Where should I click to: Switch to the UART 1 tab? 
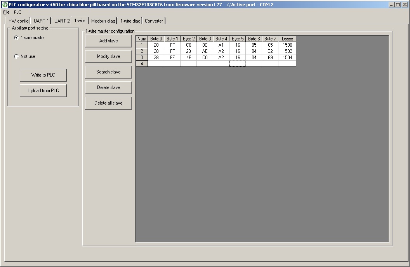[x=41, y=21]
